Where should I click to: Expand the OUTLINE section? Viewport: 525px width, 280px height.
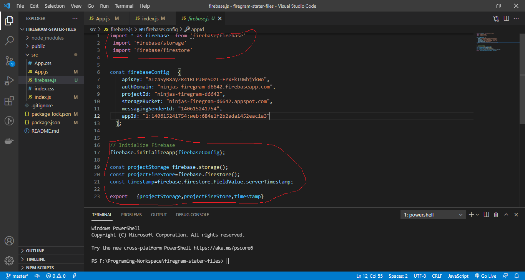pyautogui.click(x=51, y=251)
